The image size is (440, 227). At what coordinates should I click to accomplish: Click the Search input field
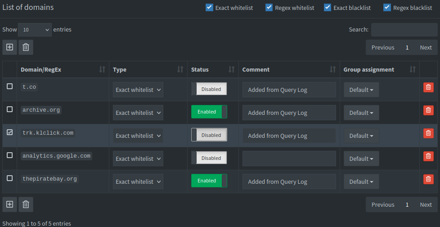(404, 30)
